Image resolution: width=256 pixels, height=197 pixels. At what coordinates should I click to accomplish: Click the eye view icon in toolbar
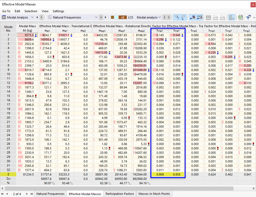point(192,17)
